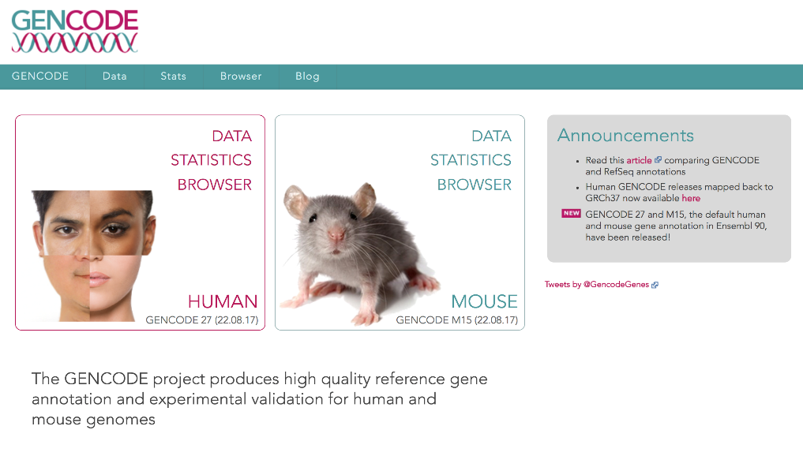Follow the 'here' link for GRCh37 releases
This screenshot has width=803, height=456.
pos(691,199)
